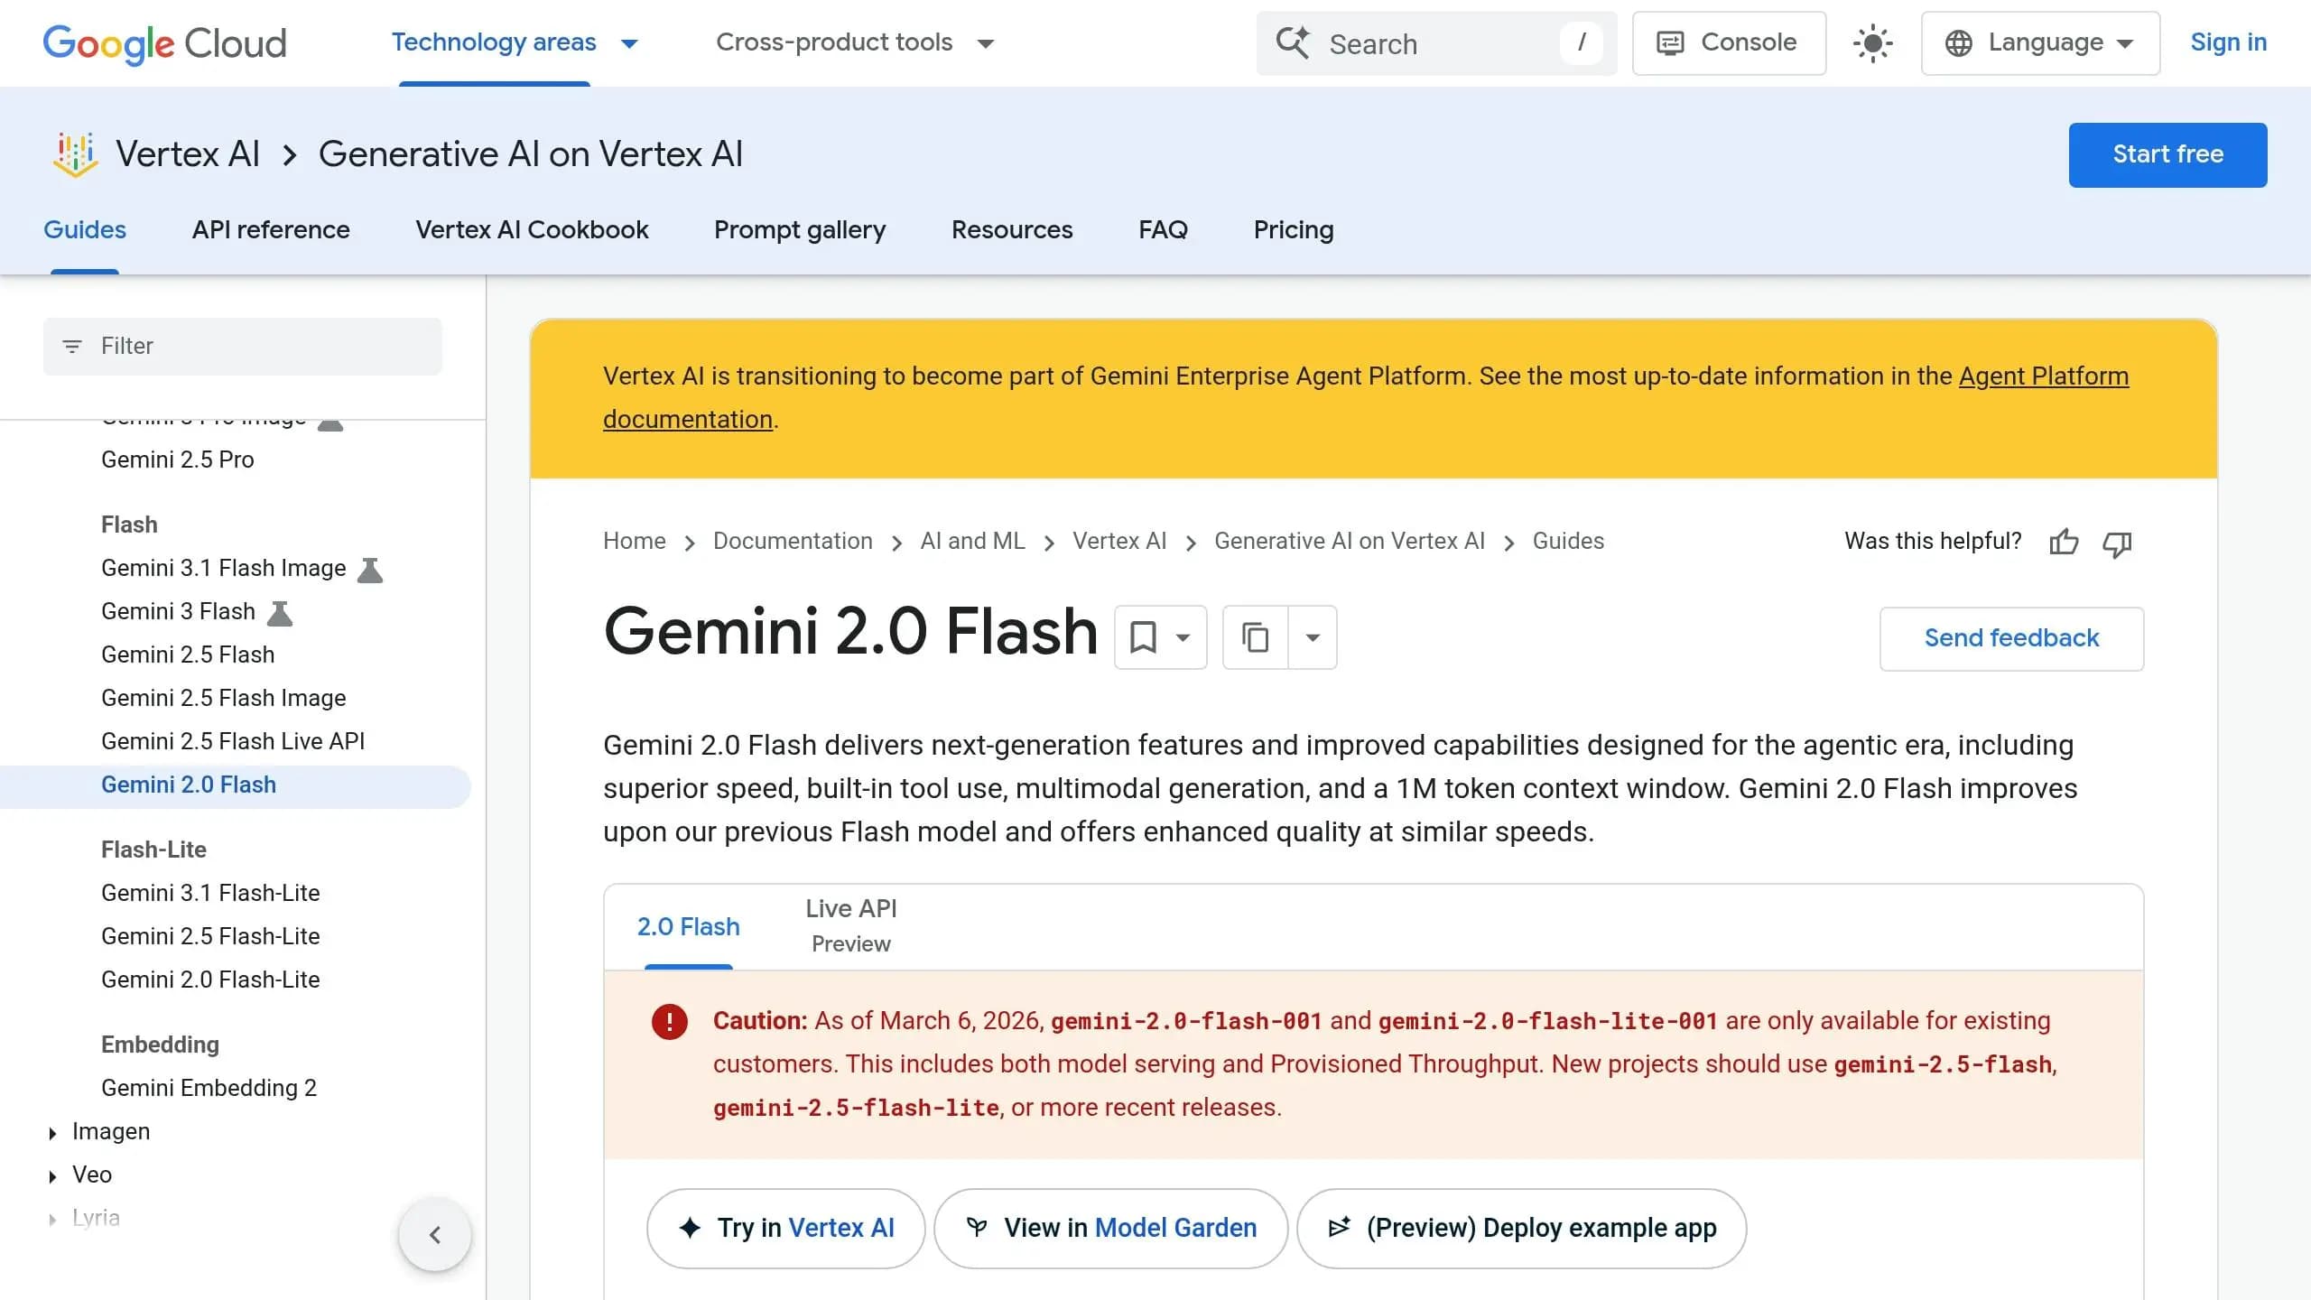Screen dimensions: 2311x1300
Task: Open Gemini 2.5 Flash in sidebar
Action: click(x=188, y=655)
